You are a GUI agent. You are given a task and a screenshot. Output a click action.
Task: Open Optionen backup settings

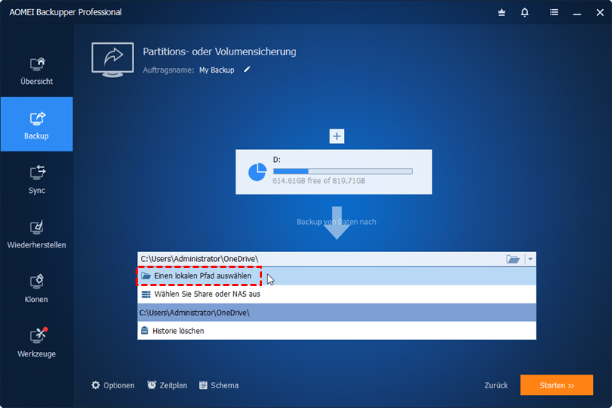pos(113,385)
